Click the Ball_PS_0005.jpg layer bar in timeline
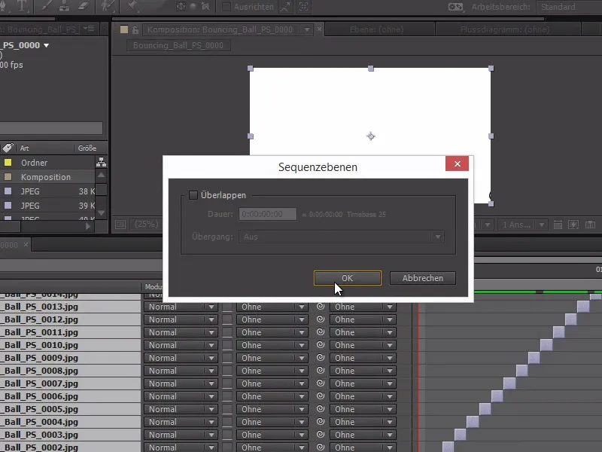The height and width of the screenshot is (452, 602). tap(485, 409)
